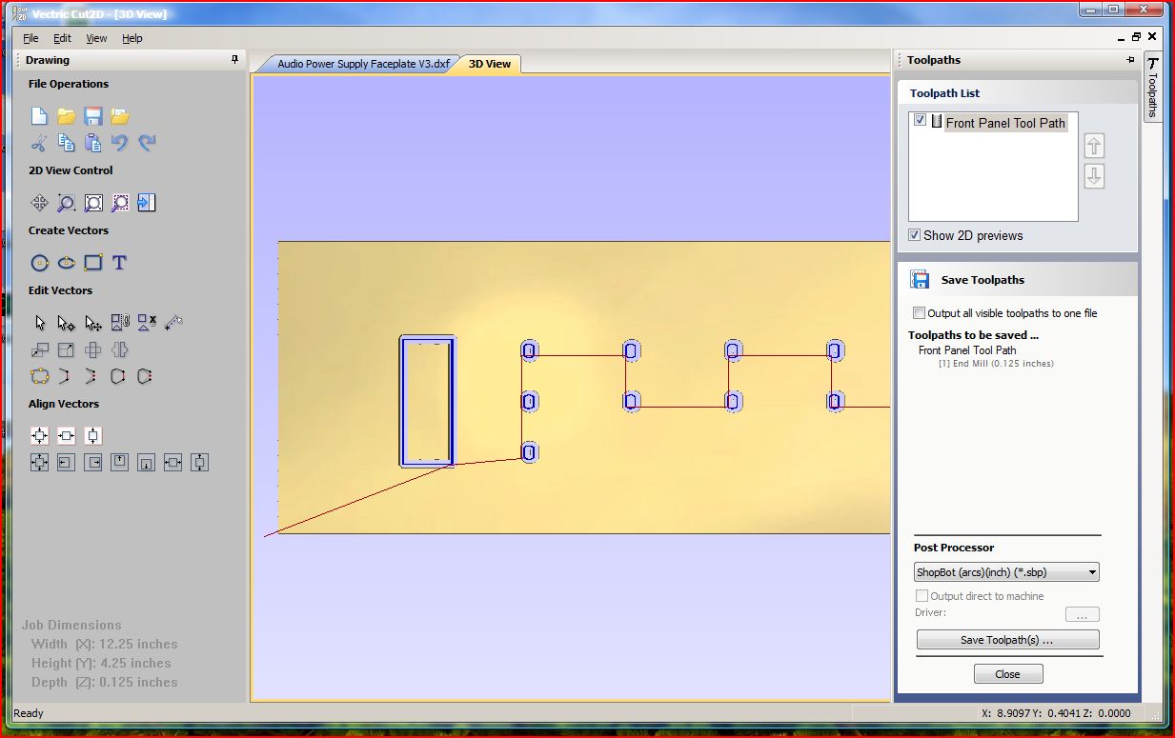Click the Close button in Save Toolpaths
Viewport: 1175px width, 738px height.
click(x=1007, y=673)
